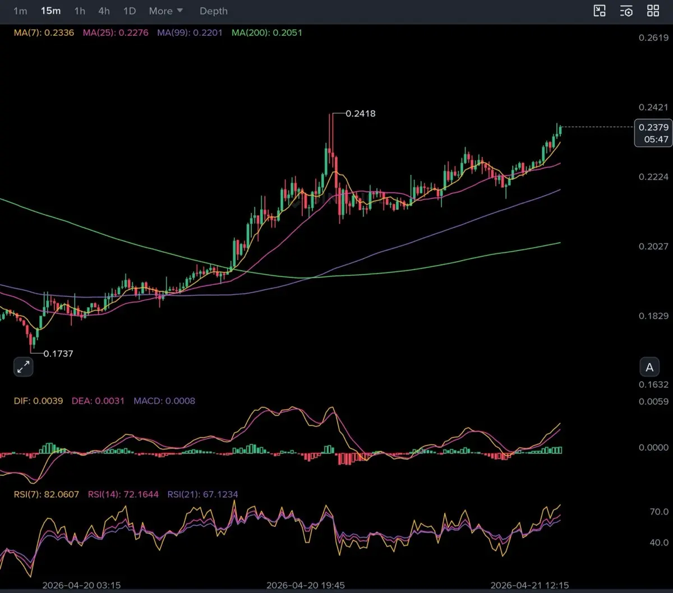The height and width of the screenshot is (593, 673).
Task: Open the indicator settings icon
Action: (x=626, y=11)
